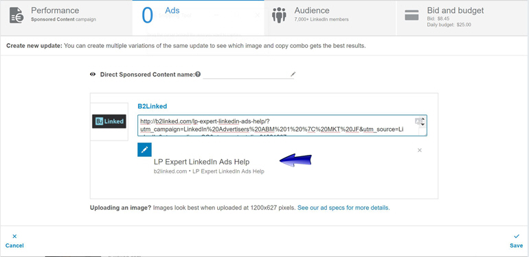Click the Daily budget $25.00 text
The height and width of the screenshot is (257, 529).
(x=449, y=25)
